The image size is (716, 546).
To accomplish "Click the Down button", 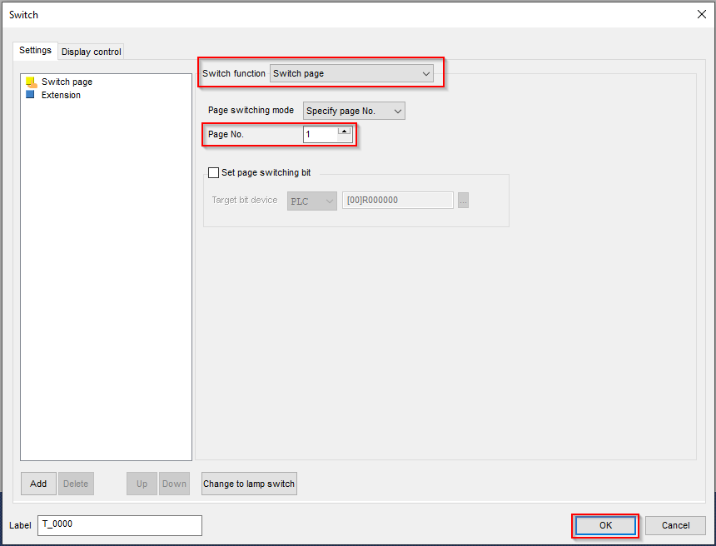I will [x=174, y=484].
